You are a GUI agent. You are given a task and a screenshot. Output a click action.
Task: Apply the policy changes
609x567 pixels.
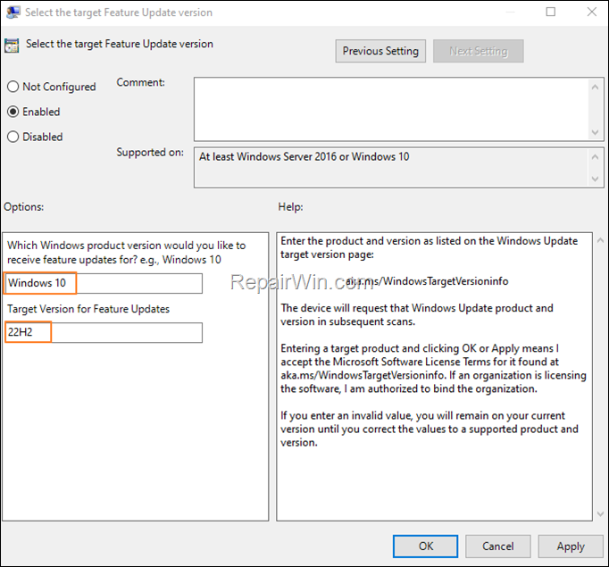click(x=571, y=546)
